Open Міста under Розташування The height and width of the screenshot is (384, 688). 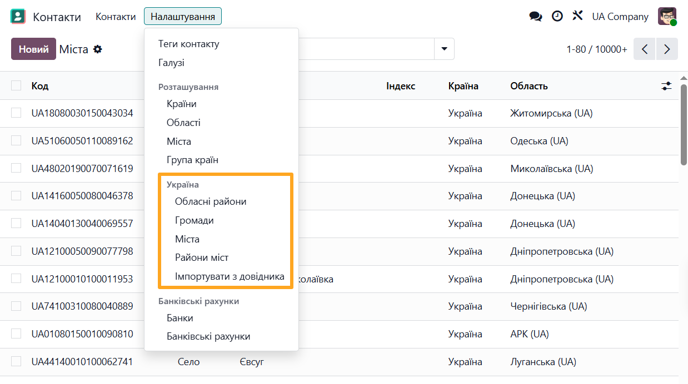pos(179,142)
